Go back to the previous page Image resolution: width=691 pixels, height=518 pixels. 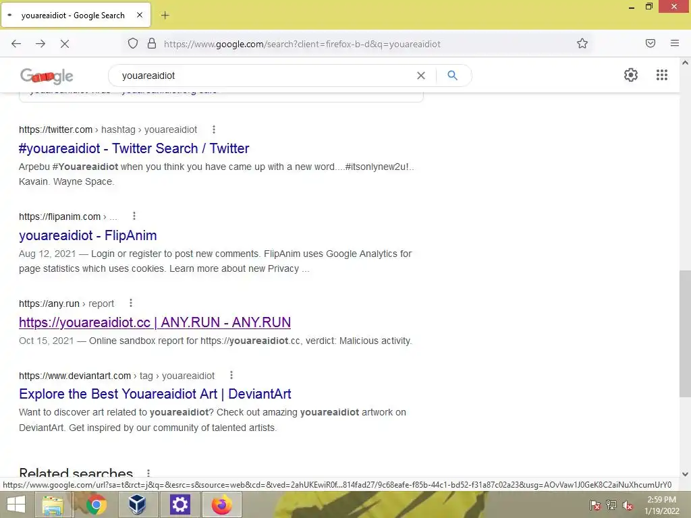[x=16, y=44]
